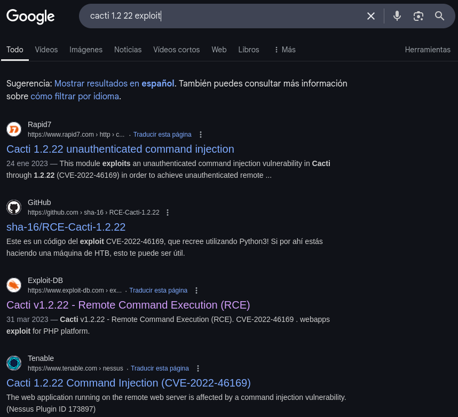This screenshot has width=458, height=417.
Task: Expand the Más search filters menu
Action: coord(285,50)
